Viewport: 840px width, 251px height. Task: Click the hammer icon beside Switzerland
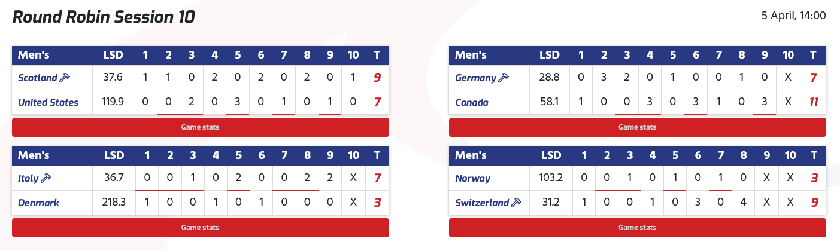pyautogui.click(x=516, y=203)
